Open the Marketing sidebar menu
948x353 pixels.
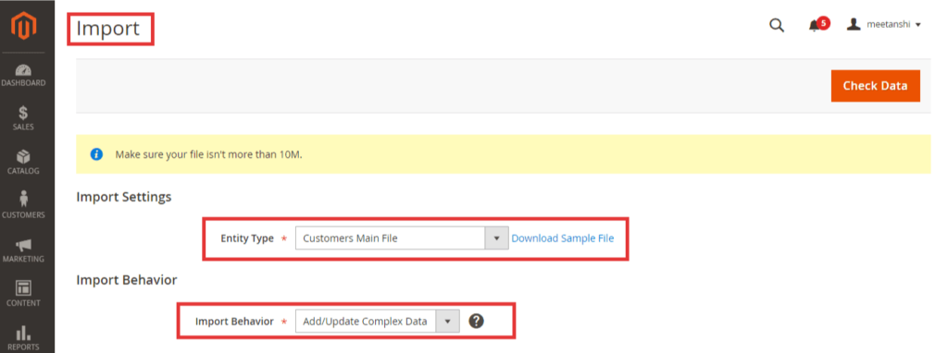pyautogui.click(x=23, y=250)
